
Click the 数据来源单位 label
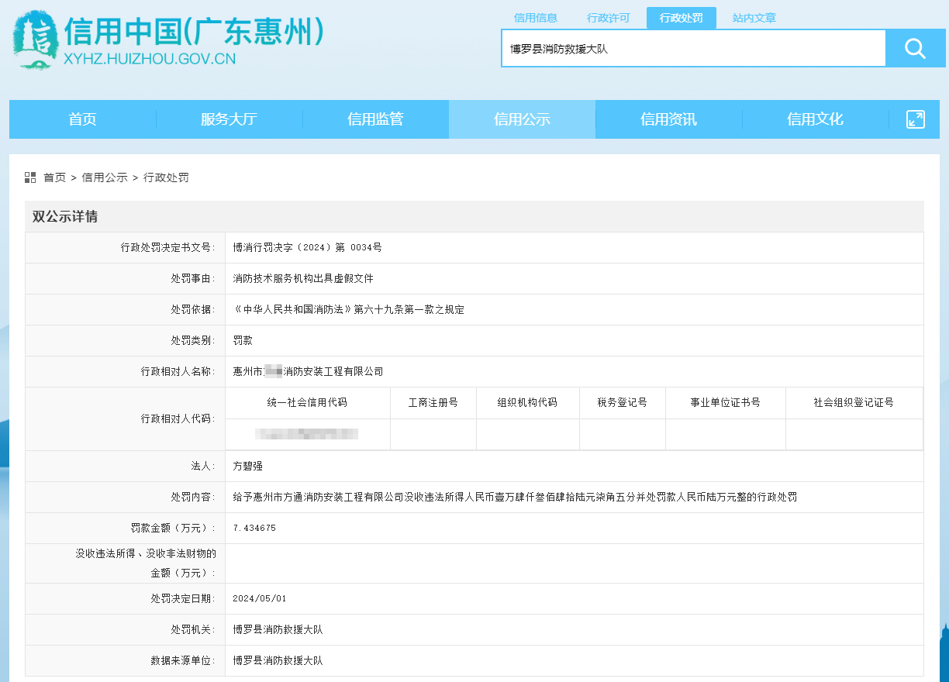coord(184,661)
